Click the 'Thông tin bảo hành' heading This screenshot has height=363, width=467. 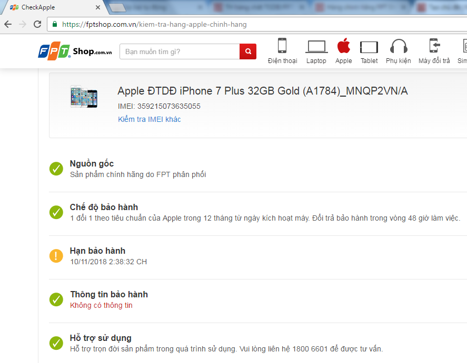point(109,294)
